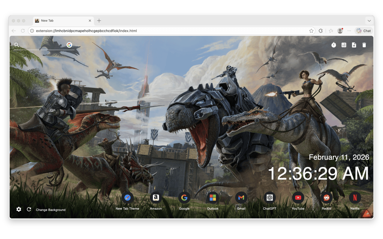Open the Settings and more ellipsis menu
The width and height of the screenshot is (383, 239).
(x=349, y=31)
